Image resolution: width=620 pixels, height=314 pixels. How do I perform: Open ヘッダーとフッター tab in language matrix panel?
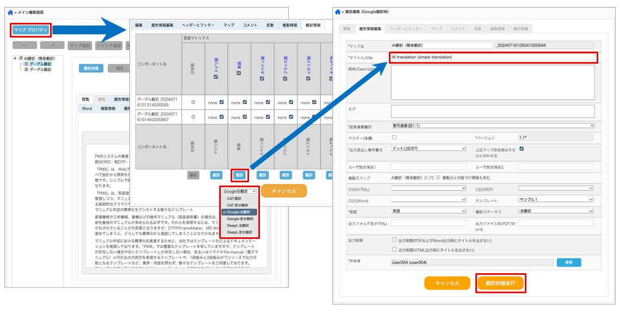point(198,26)
